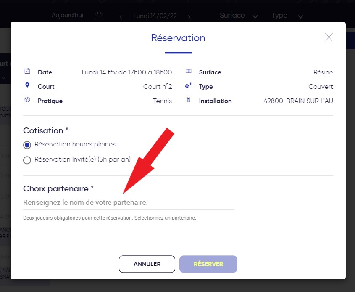This screenshot has height=292, width=355.
Task: Click the Surface grid icon in the dialog
Action: (189, 71)
